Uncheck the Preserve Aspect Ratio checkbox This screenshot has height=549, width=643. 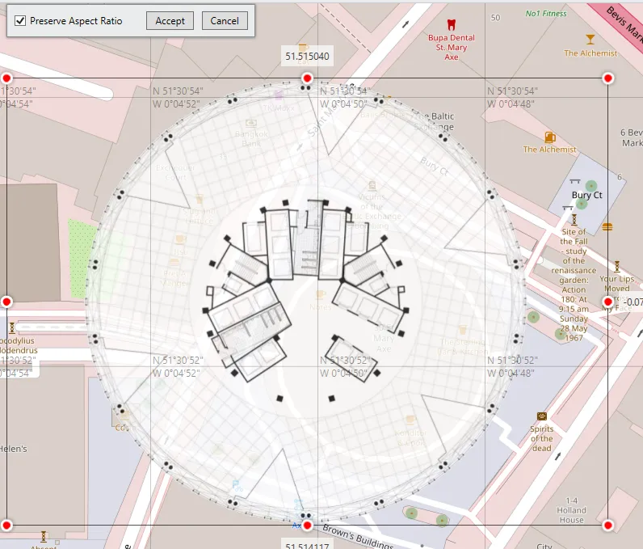(20, 20)
